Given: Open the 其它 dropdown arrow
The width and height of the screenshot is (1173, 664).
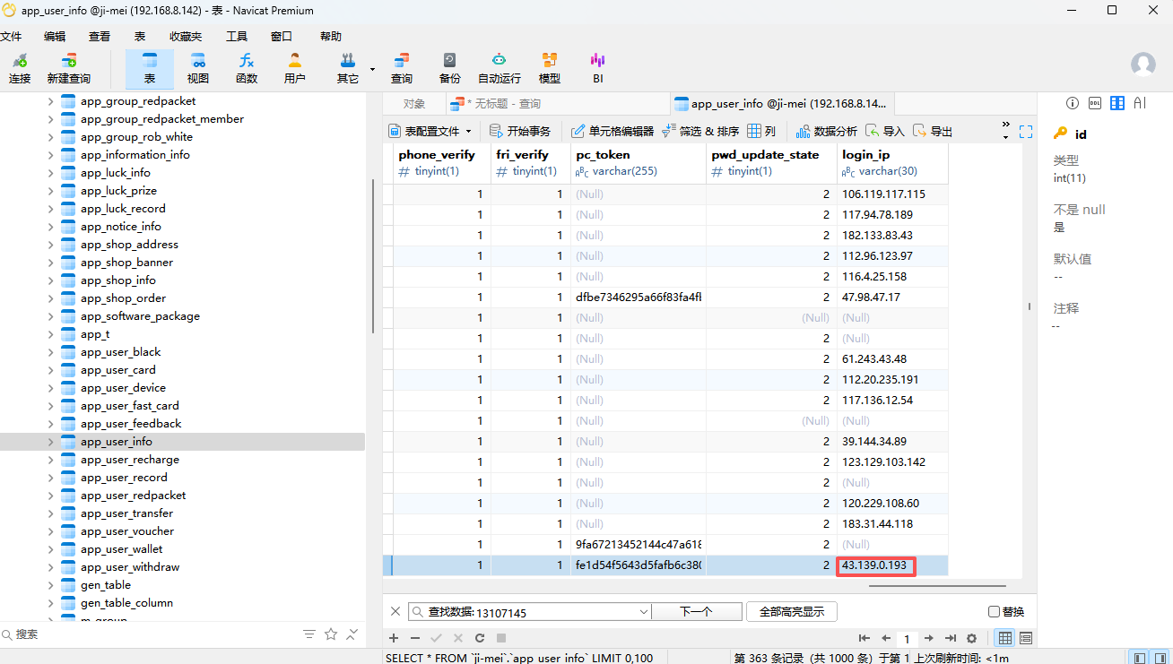Looking at the screenshot, I should coord(372,68).
